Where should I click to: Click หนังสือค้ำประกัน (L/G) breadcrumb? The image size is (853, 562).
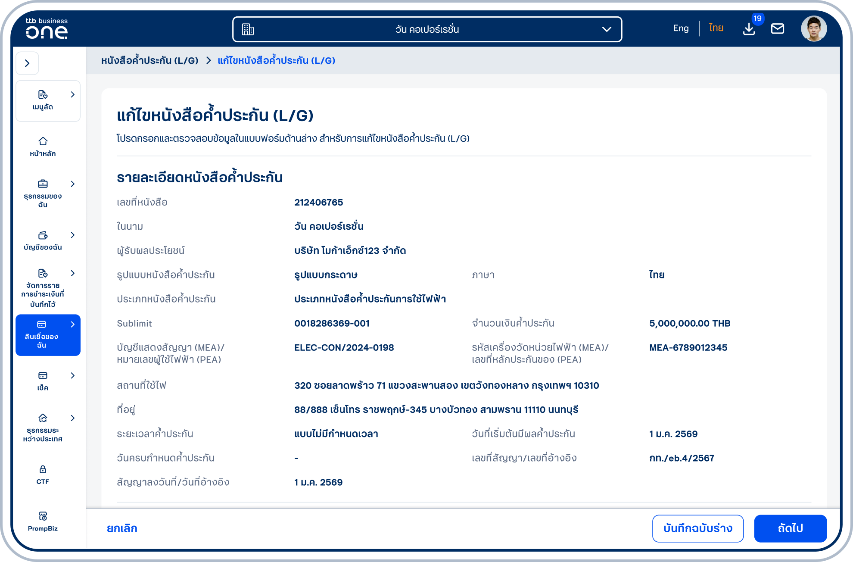(149, 60)
